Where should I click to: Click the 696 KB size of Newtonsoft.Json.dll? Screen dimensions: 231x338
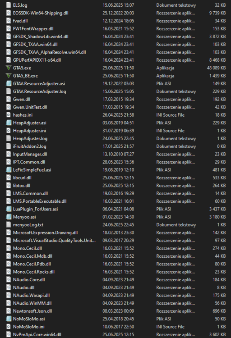[219, 311]
